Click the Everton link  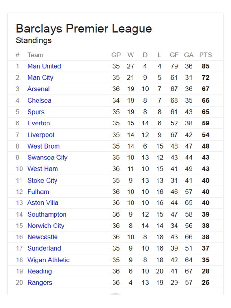(38, 123)
